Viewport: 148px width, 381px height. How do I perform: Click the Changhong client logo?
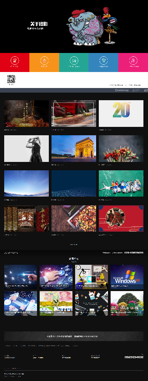[122, 90]
